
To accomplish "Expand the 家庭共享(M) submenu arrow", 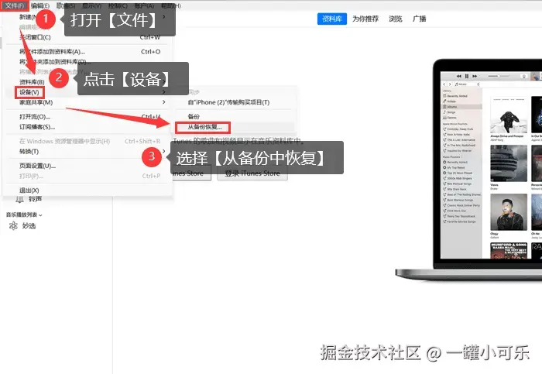I will [164, 102].
